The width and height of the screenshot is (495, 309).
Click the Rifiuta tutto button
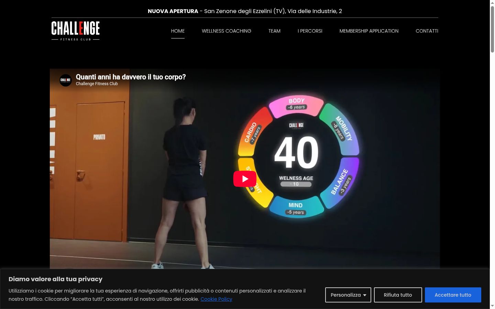click(x=398, y=295)
